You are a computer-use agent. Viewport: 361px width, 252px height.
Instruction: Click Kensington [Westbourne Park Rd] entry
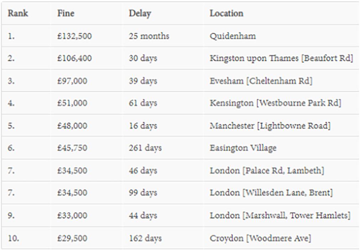click(275, 103)
